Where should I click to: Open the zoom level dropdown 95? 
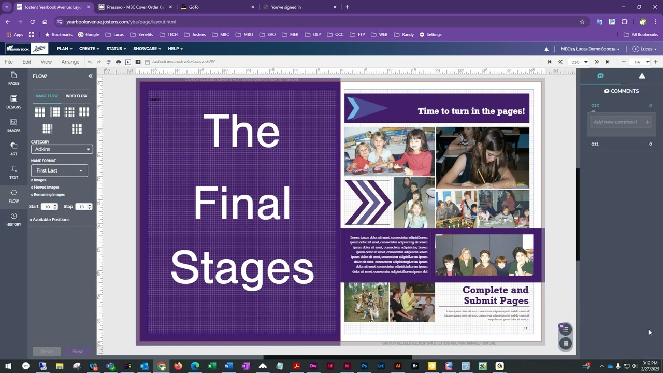point(640,62)
